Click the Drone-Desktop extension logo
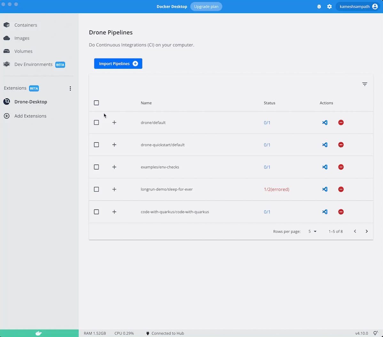This screenshot has width=383, height=337. pyautogui.click(x=7, y=102)
